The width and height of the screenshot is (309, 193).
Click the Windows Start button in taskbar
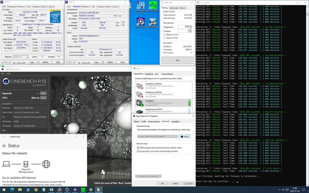coord(4,190)
